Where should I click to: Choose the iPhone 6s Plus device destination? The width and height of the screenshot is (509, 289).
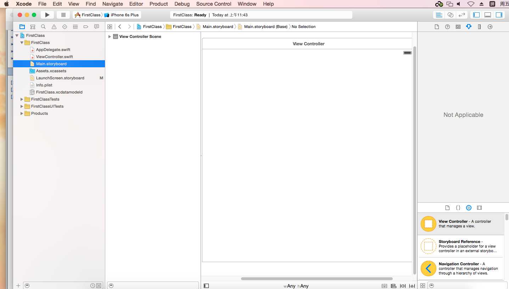122,15
